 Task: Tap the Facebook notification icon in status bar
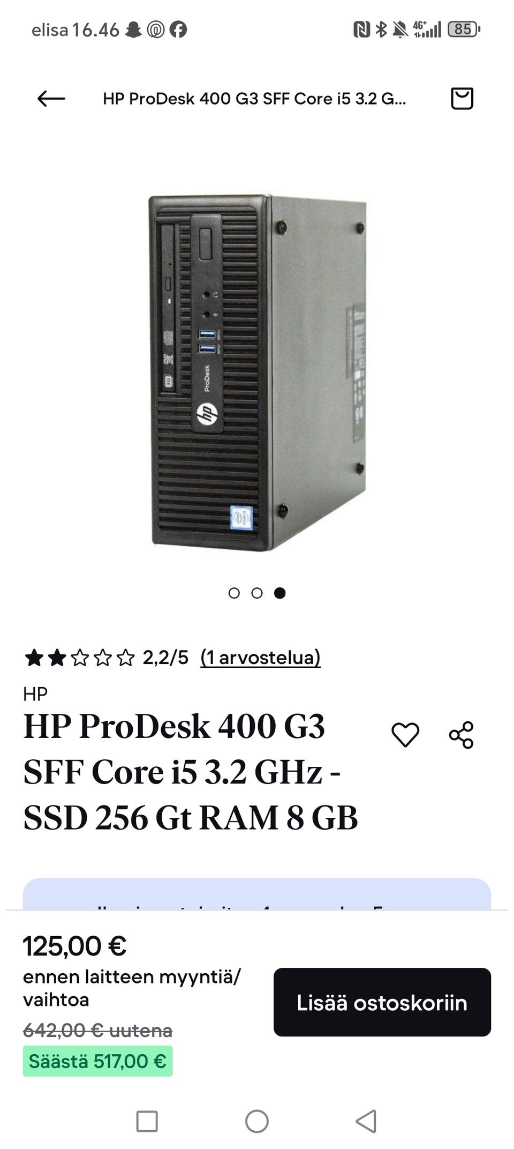(178, 29)
